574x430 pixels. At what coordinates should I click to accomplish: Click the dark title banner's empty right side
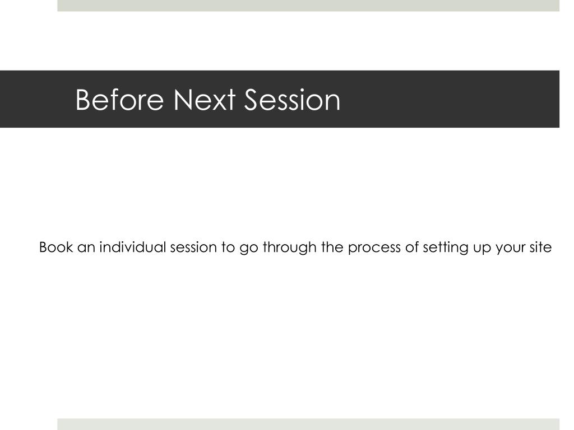tap(450, 99)
